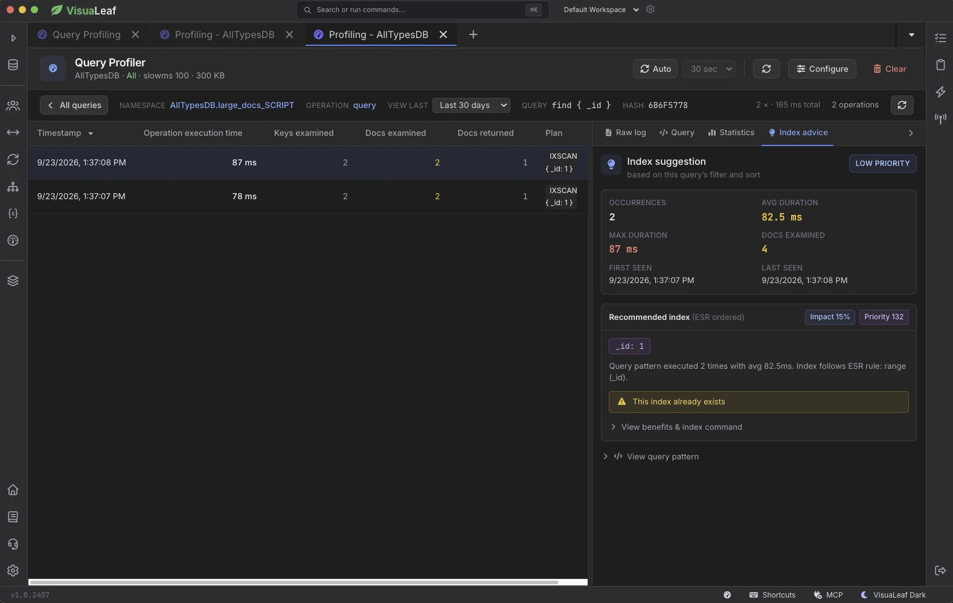The image size is (953, 603).
Task: Open the Last 30 days dropdown
Action: [471, 105]
